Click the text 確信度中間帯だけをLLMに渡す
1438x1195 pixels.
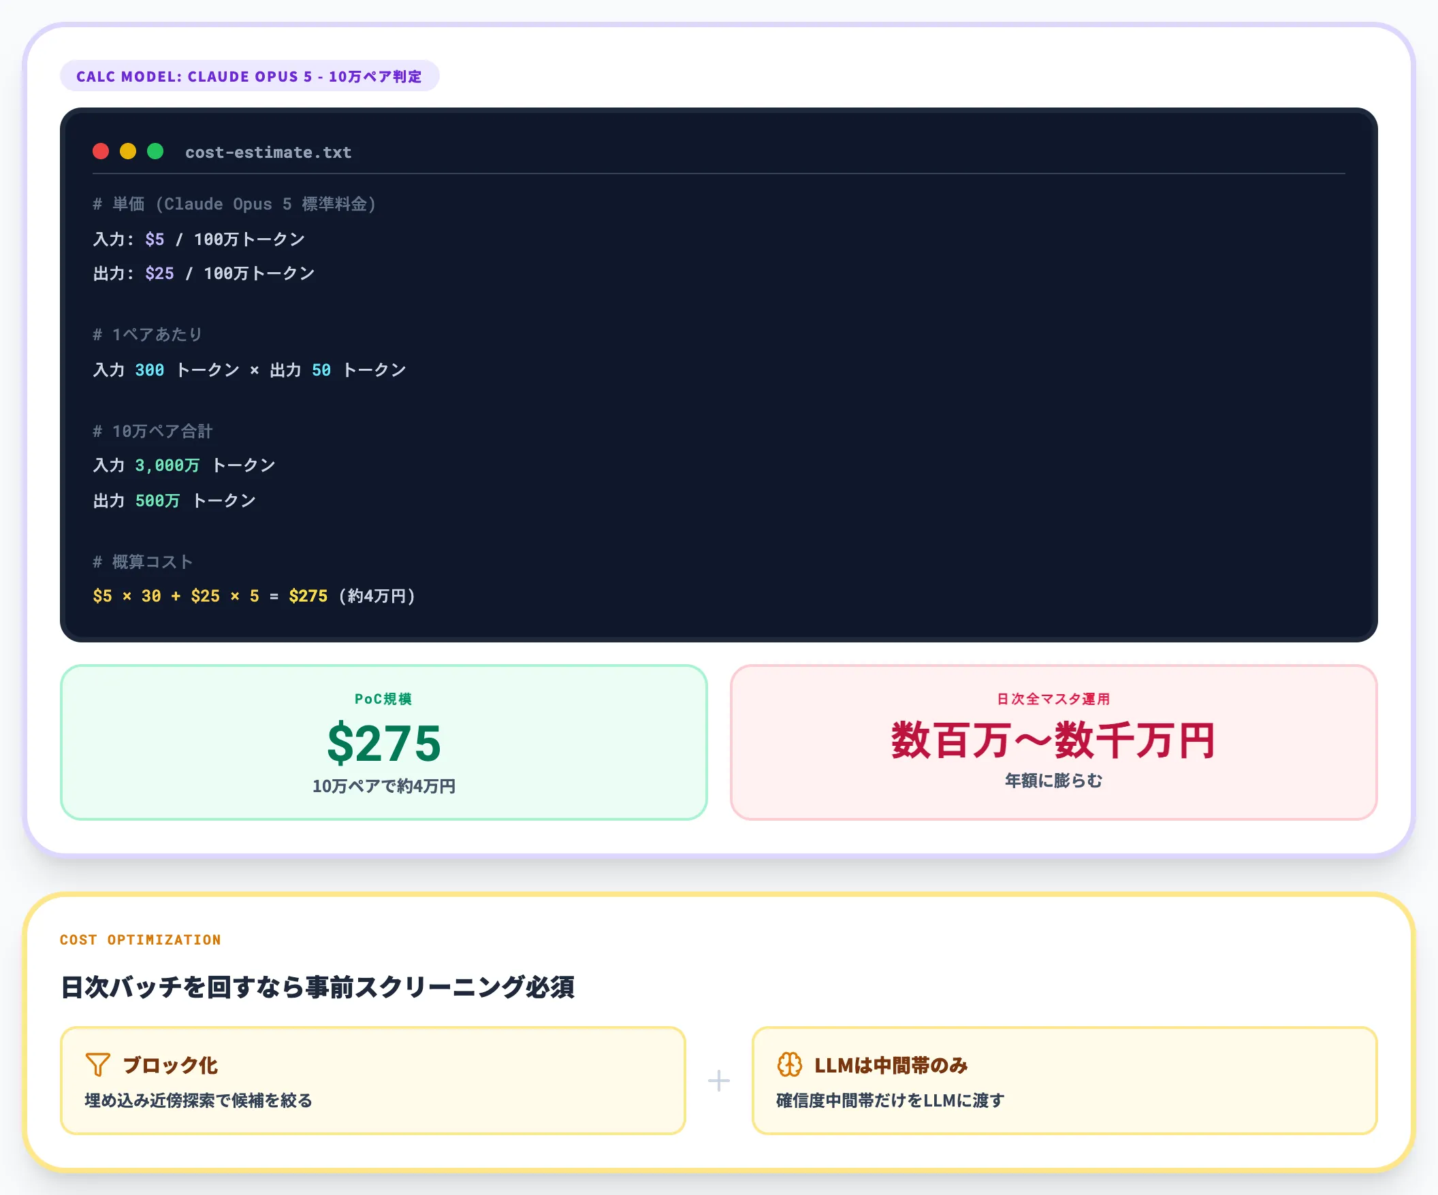890,1100
